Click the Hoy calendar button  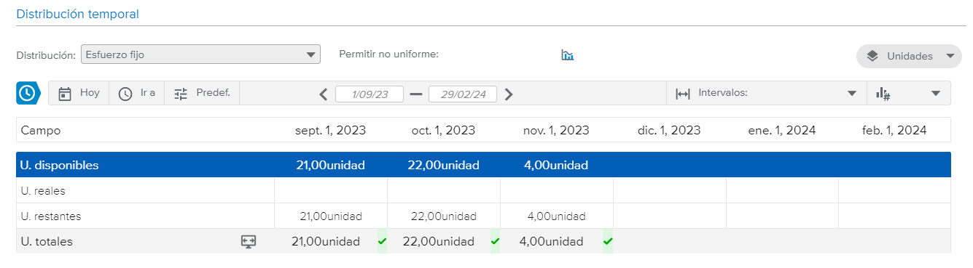(x=79, y=93)
